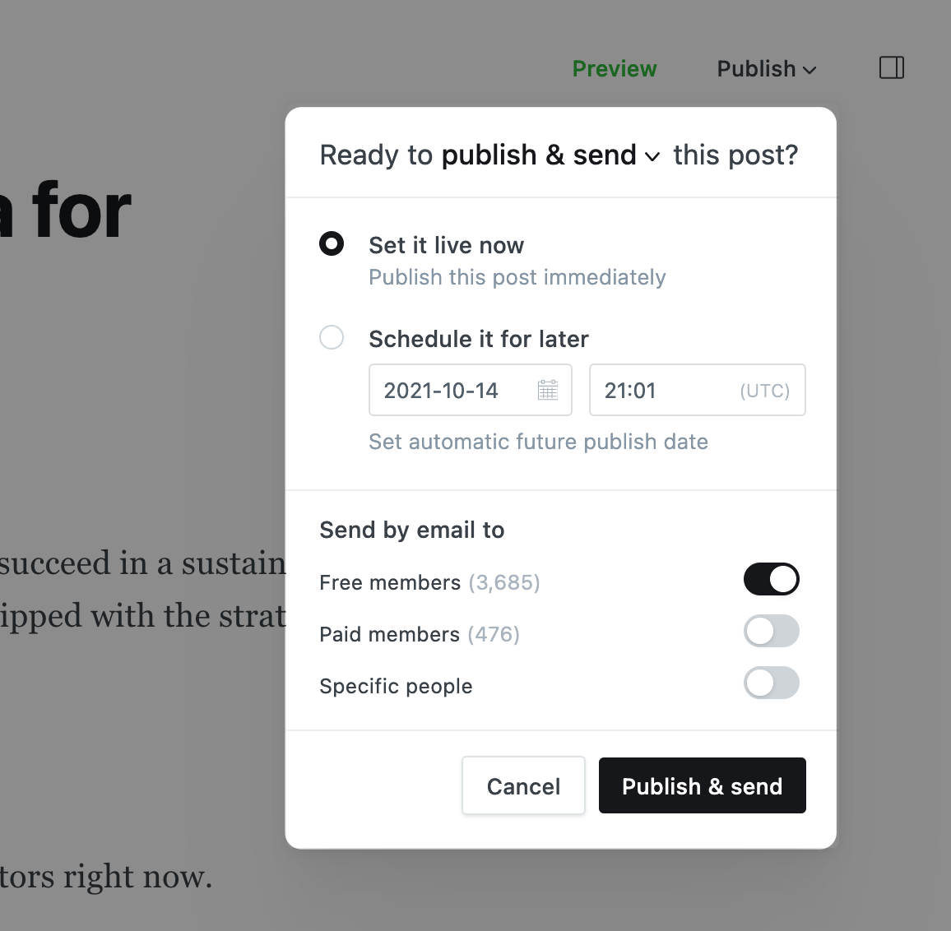Turn on the Specific people switch

click(x=772, y=683)
